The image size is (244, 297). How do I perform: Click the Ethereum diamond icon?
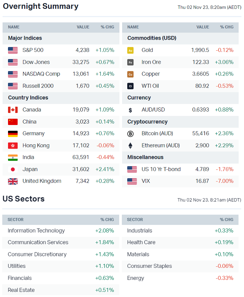pyautogui.click(x=130, y=145)
